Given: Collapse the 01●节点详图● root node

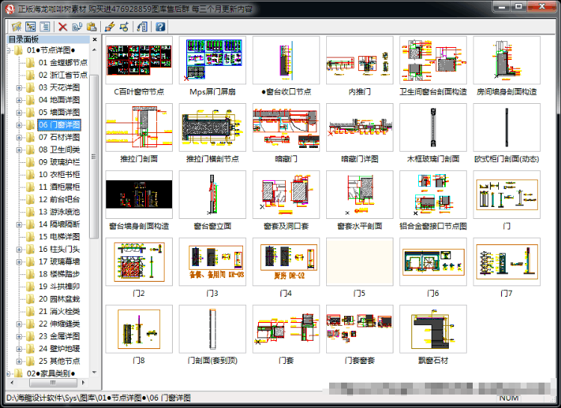Looking at the screenshot, I should (8, 50).
